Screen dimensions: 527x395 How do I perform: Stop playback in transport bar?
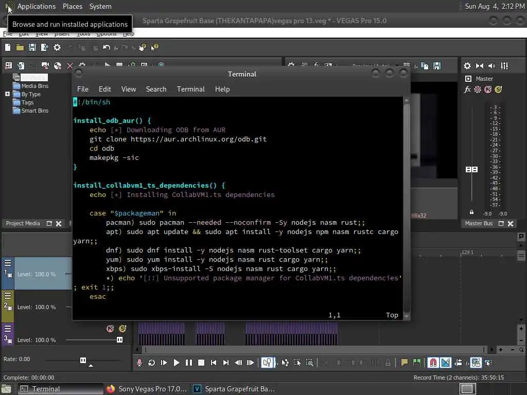coord(201,363)
